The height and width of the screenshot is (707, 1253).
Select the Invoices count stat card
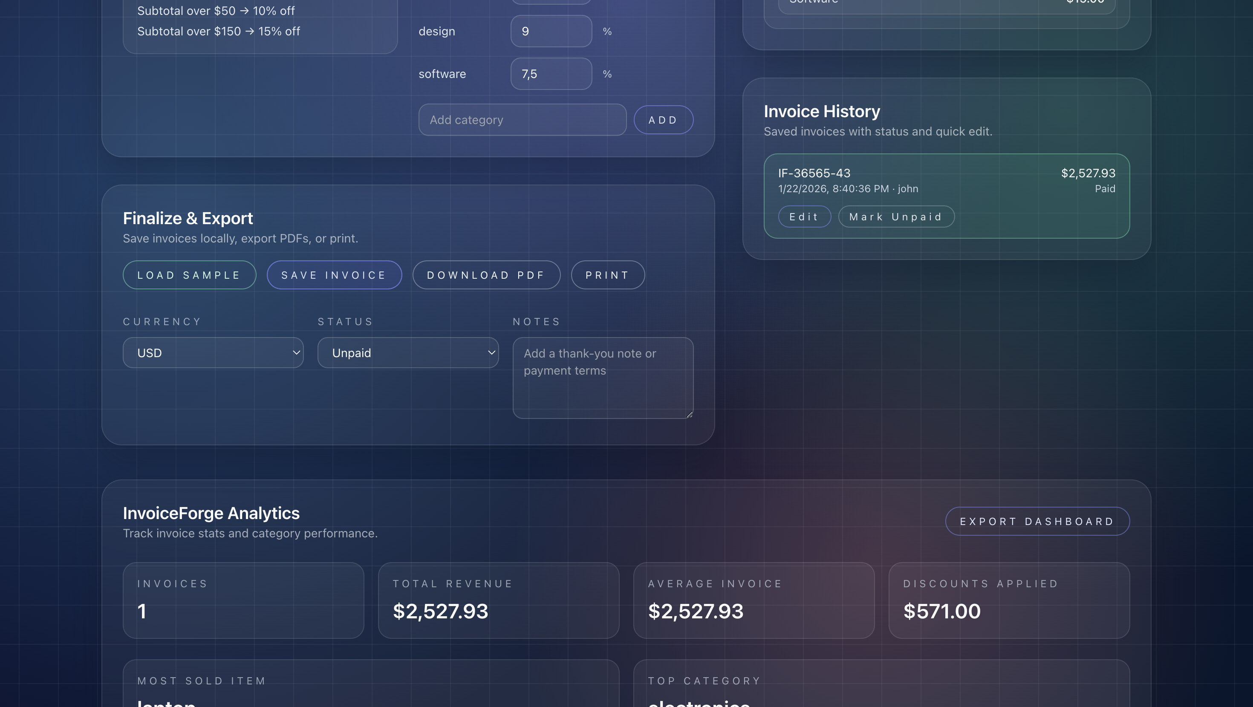click(243, 600)
